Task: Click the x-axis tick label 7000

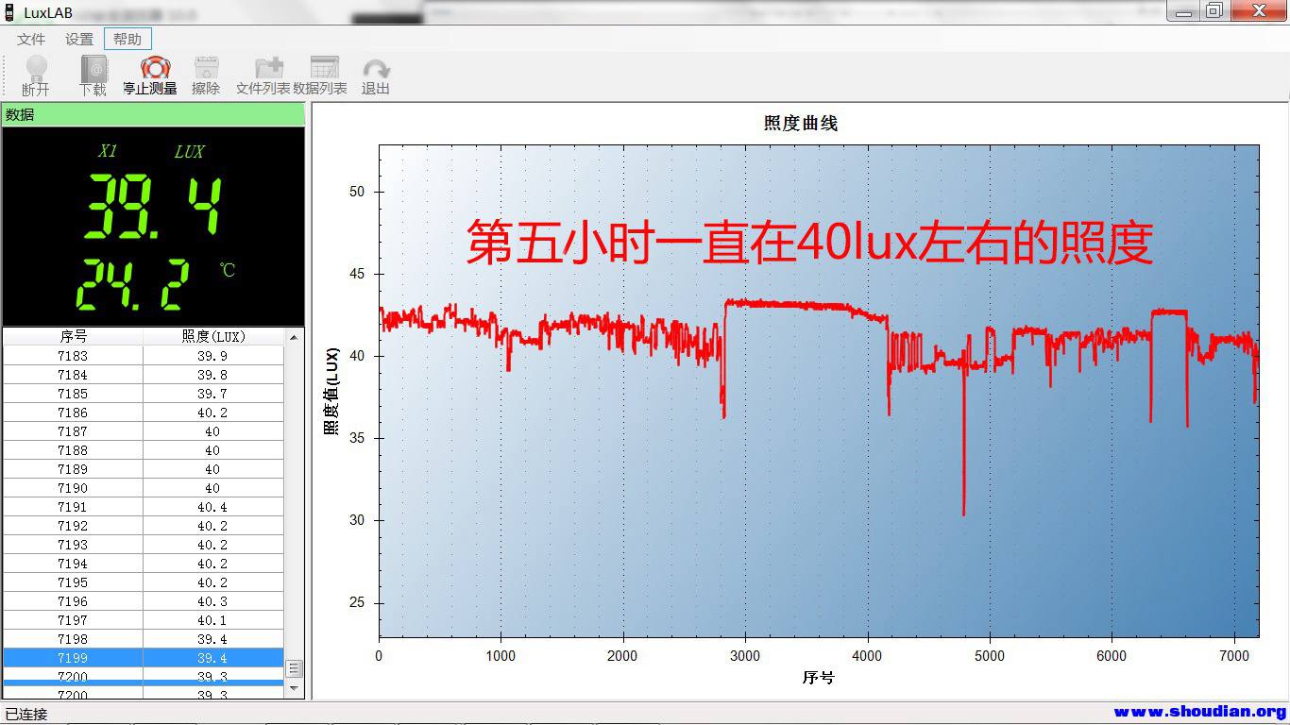Action: click(x=1233, y=656)
